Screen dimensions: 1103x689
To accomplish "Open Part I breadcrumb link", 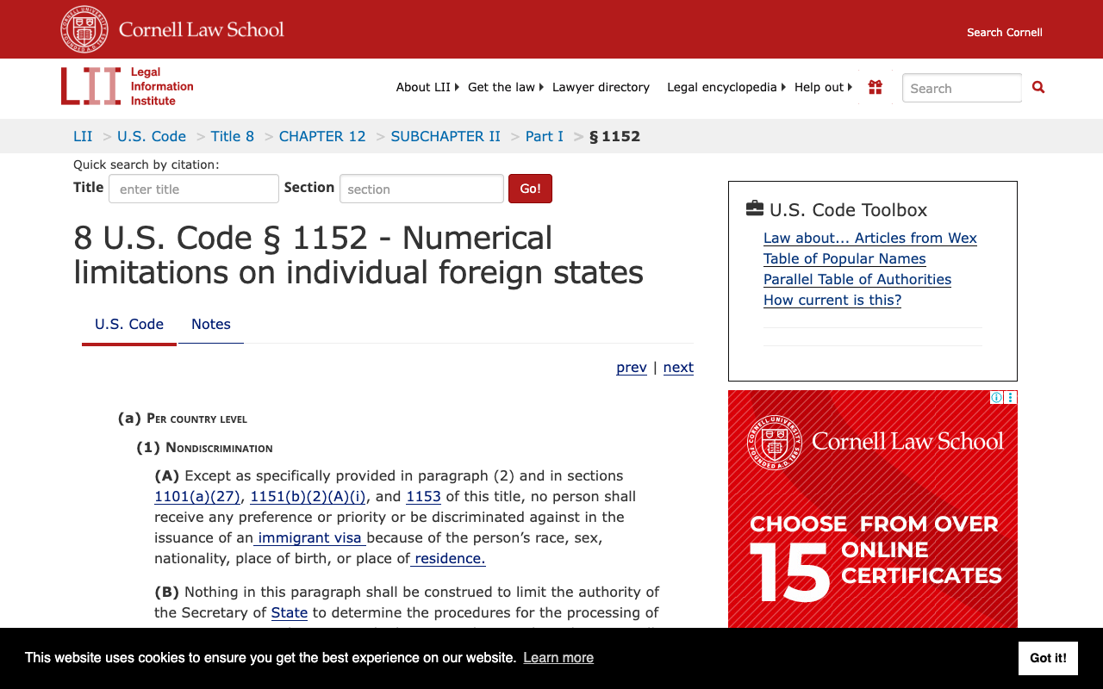I will tap(545, 136).
